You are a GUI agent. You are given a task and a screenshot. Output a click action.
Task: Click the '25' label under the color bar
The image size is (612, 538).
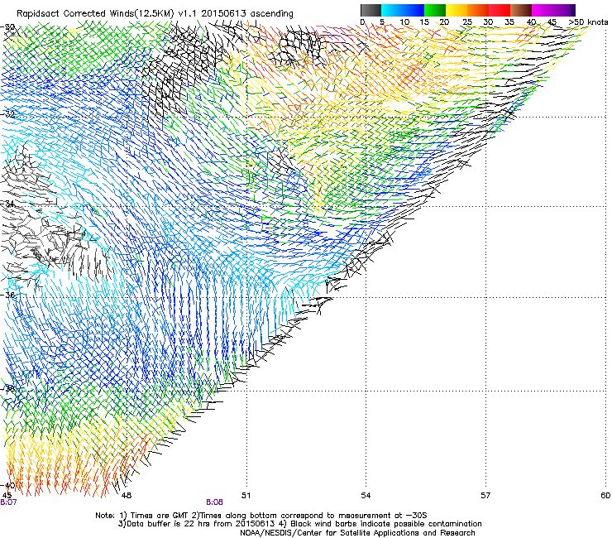pyautogui.click(x=467, y=22)
